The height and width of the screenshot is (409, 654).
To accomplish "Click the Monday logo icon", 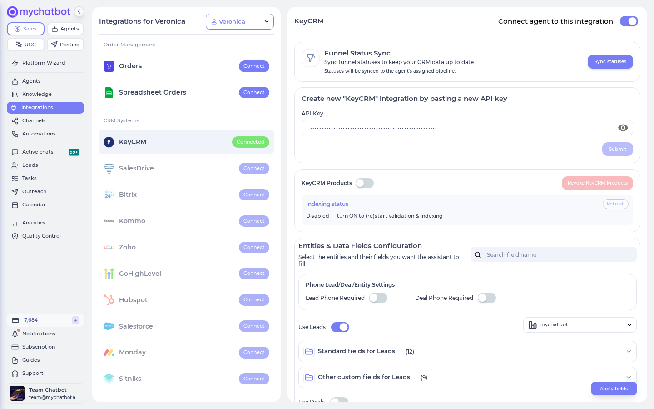I will click(109, 353).
